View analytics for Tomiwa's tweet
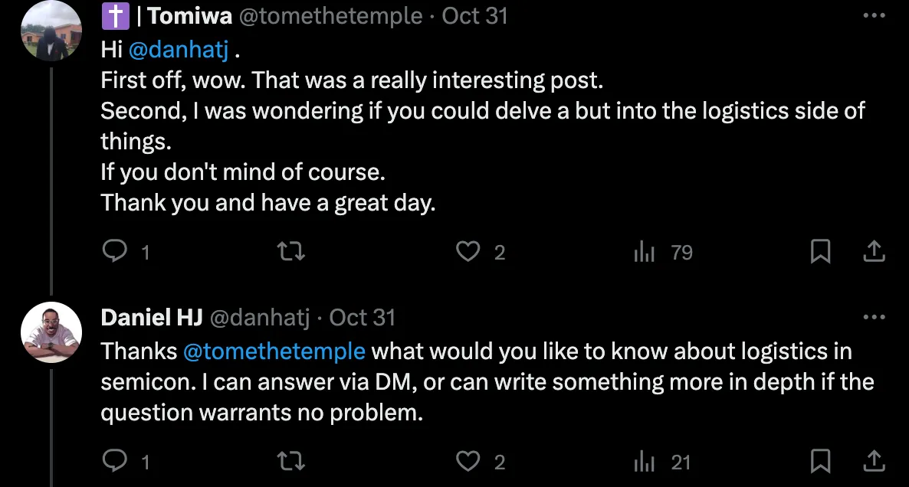This screenshot has height=487, width=909. click(x=644, y=251)
